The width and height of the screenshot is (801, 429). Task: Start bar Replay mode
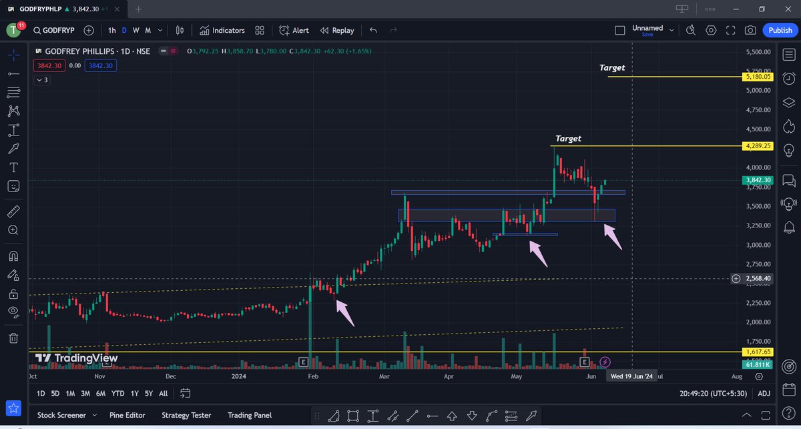(337, 31)
